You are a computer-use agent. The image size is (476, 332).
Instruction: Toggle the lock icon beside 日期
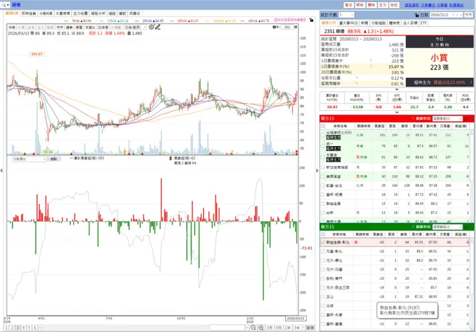[417, 15]
